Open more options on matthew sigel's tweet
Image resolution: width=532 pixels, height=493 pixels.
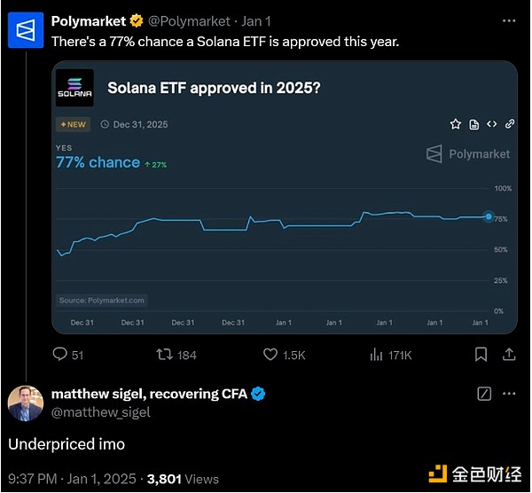pos(509,394)
